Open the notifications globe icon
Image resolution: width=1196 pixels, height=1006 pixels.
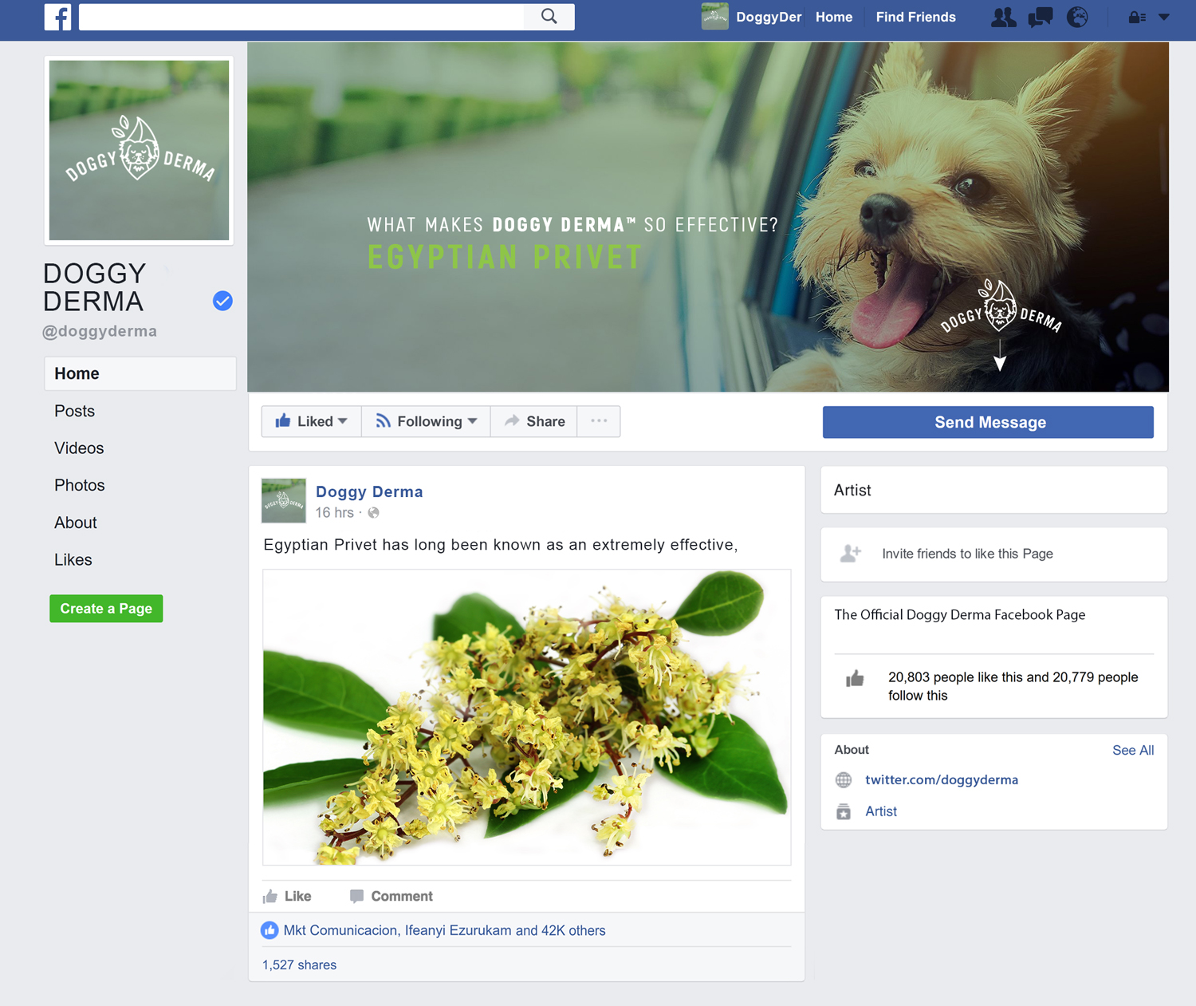click(x=1077, y=17)
